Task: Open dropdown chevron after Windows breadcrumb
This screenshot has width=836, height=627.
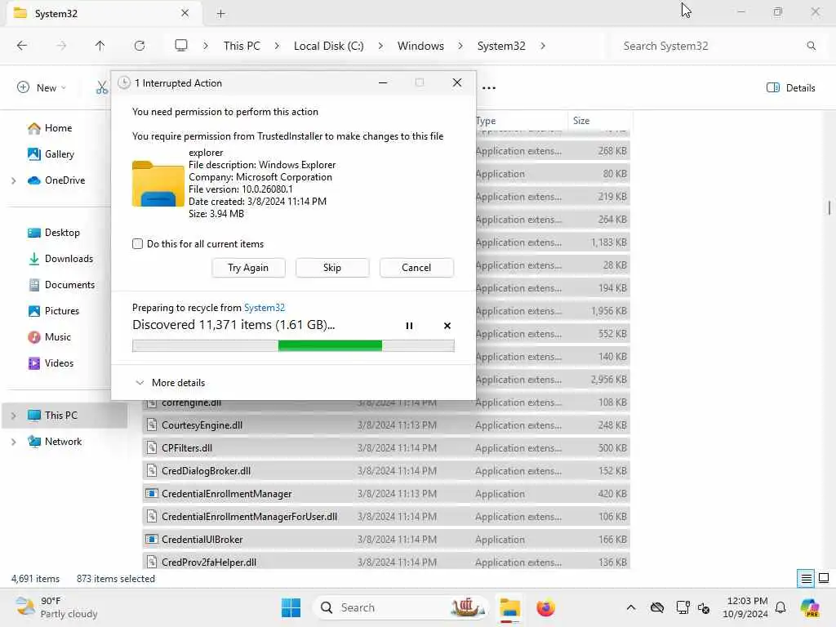Action: point(460,46)
